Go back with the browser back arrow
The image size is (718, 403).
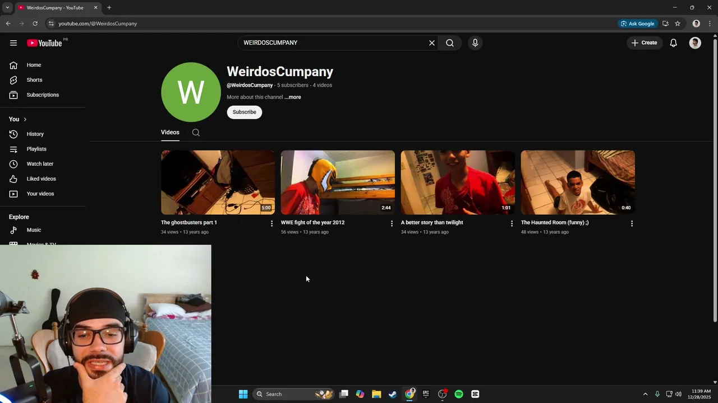[8, 24]
